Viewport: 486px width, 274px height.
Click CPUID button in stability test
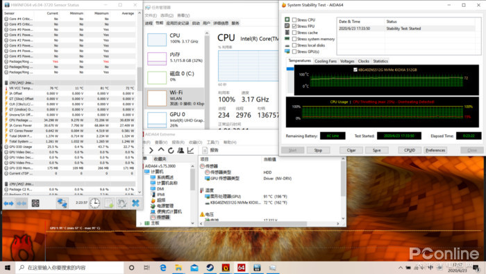[410, 150]
